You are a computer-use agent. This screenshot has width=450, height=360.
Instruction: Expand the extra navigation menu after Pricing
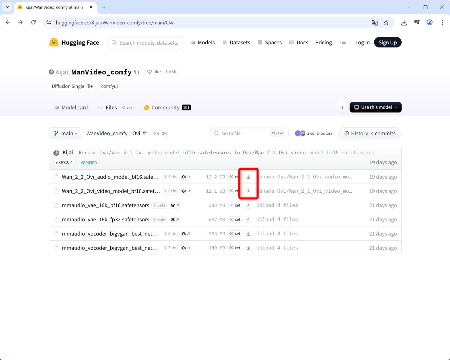point(342,43)
